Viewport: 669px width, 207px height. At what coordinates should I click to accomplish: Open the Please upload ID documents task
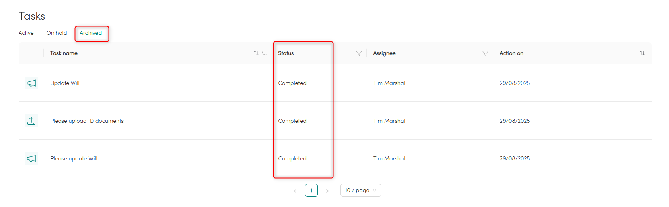pos(87,121)
